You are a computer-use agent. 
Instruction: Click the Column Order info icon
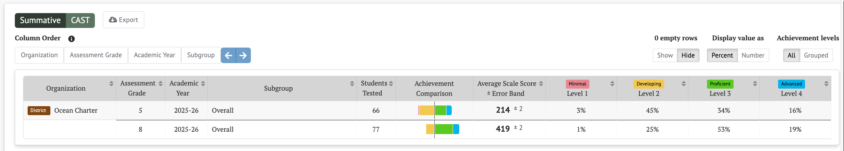71,39
